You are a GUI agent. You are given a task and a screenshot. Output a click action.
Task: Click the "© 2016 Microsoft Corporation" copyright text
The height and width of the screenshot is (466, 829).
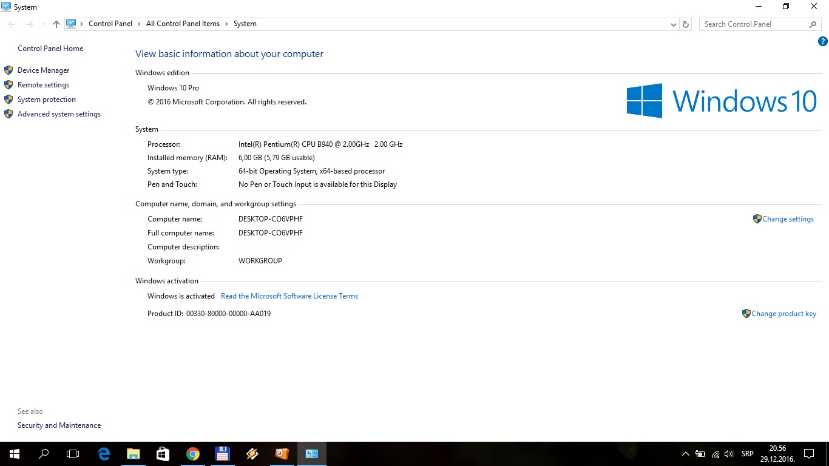coord(227,102)
